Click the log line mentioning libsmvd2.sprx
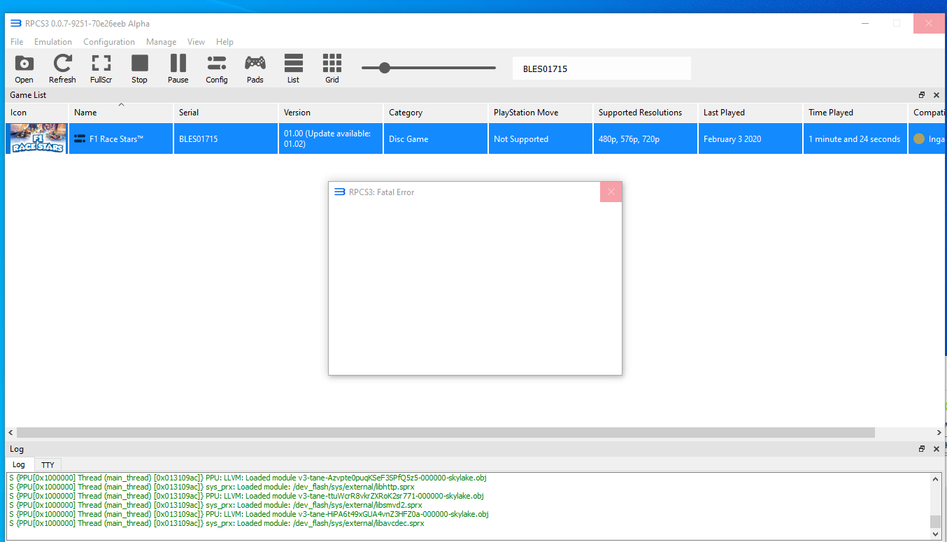This screenshot has height=542, width=947. pyautogui.click(x=215, y=505)
